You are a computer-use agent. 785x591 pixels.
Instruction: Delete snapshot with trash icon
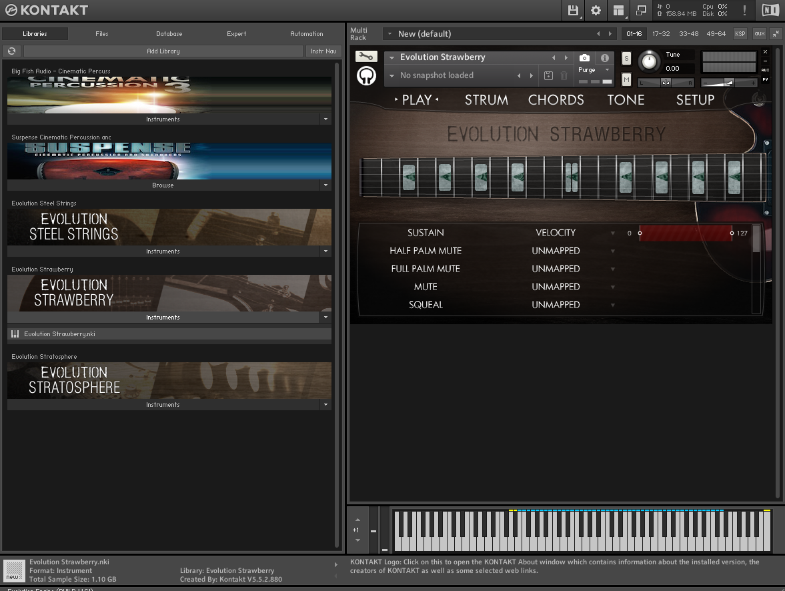[x=564, y=75]
